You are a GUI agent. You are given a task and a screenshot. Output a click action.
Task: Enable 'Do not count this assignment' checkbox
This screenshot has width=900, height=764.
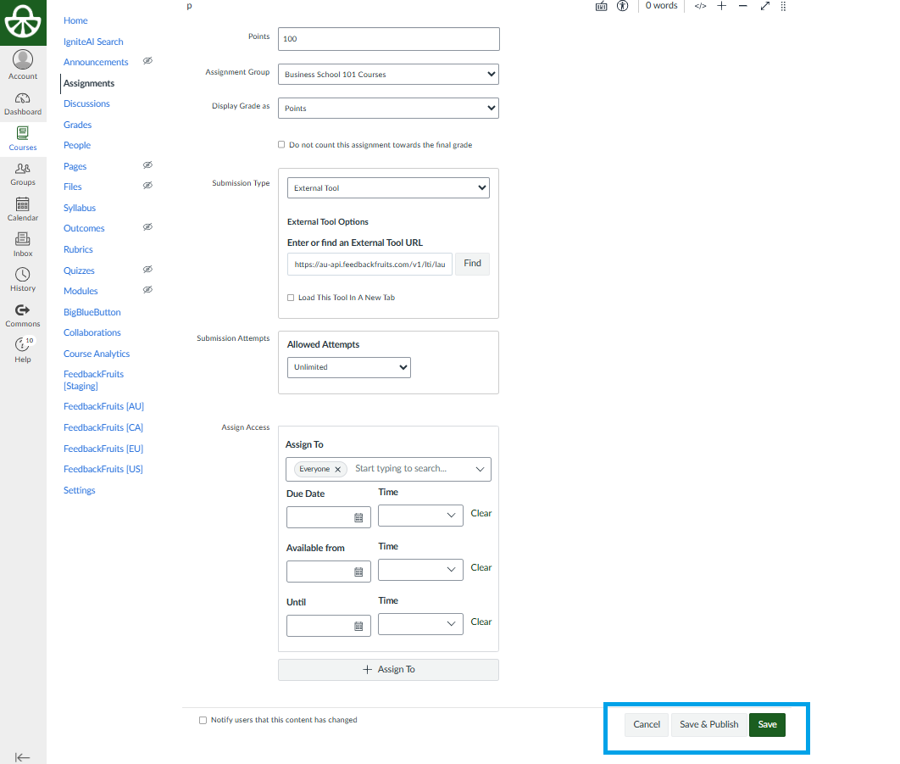pos(281,145)
